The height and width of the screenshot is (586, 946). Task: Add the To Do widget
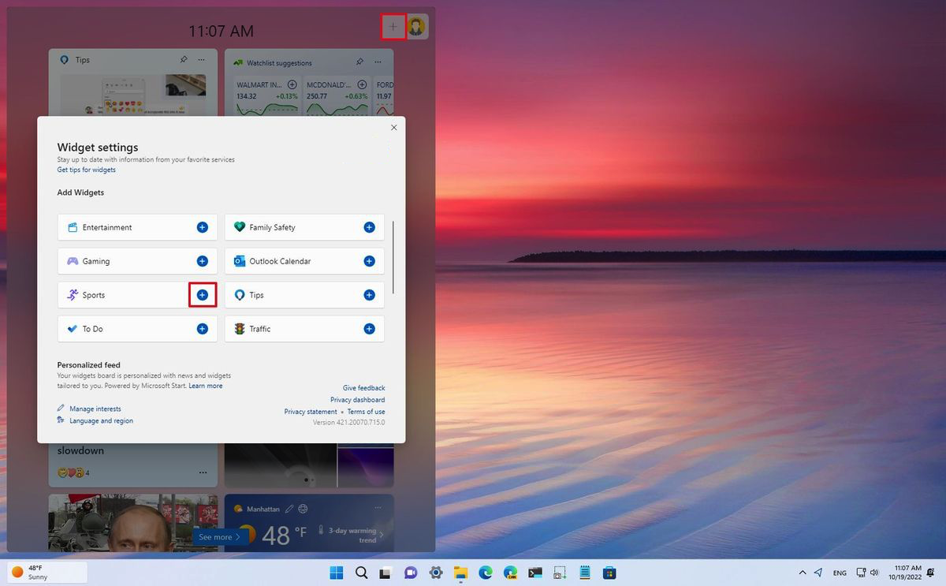click(x=203, y=329)
